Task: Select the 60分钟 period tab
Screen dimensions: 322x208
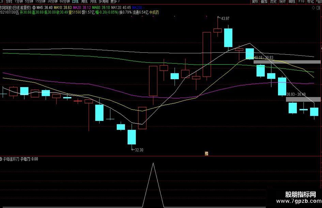Action: pos(65,1)
